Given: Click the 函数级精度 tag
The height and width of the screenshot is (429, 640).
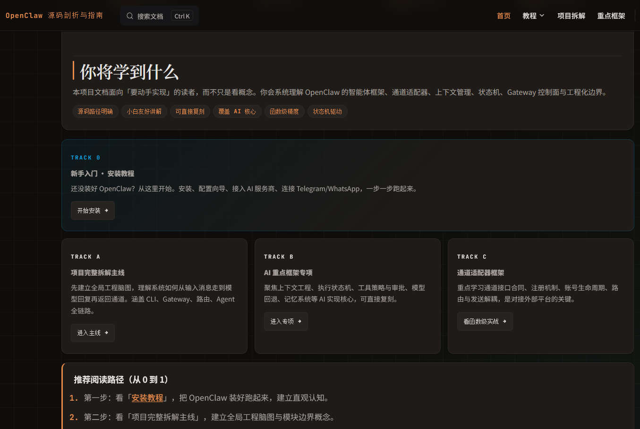Looking at the screenshot, I should [284, 111].
